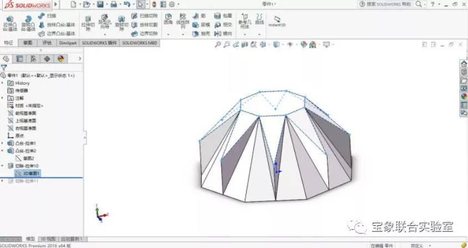Select the Draft (拔模) tool
Viewport: 468px width, 248px height.
coord(201,25)
